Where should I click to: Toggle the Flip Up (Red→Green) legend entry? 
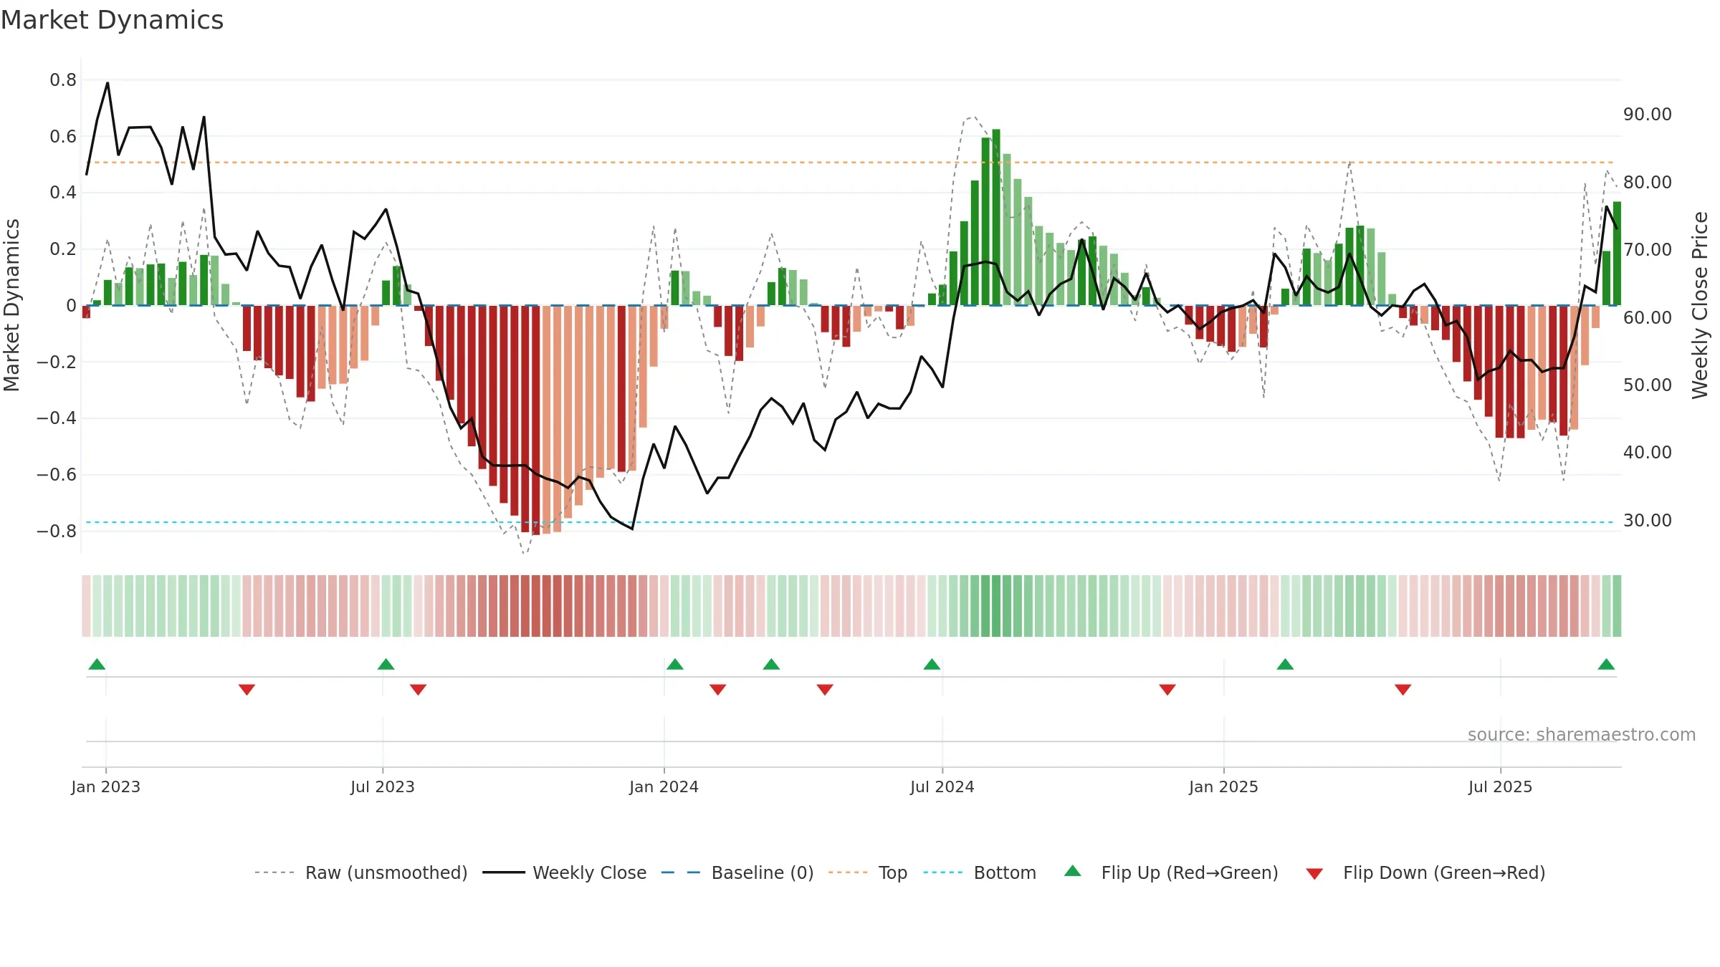click(1171, 872)
